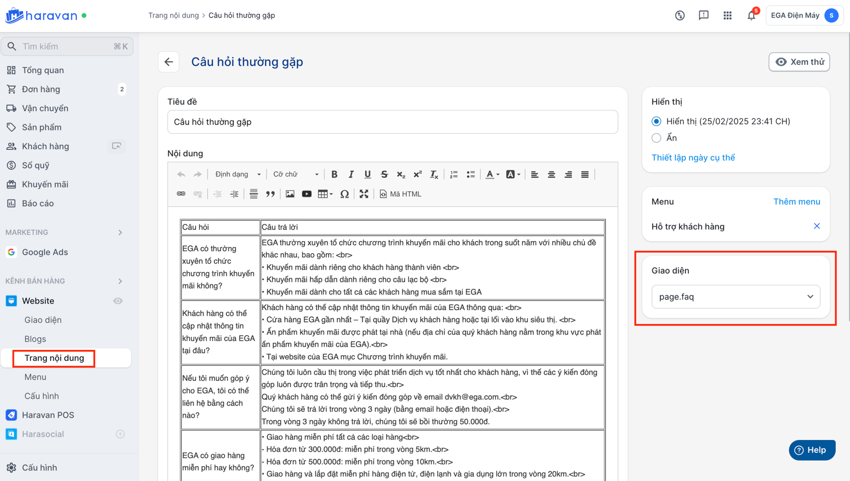This screenshot has height=481, width=850.
Task: Click the Thêm menu link
Action: pos(796,202)
